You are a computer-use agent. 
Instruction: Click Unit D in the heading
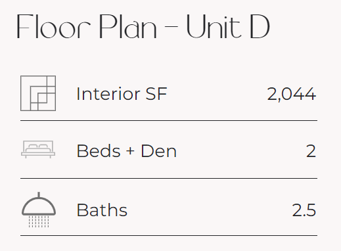[x=228, y=27]
